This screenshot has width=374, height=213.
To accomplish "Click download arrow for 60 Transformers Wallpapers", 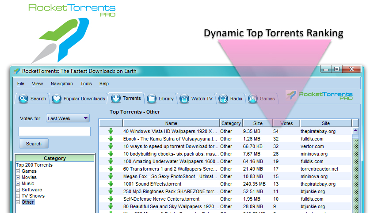I will 111,169.
